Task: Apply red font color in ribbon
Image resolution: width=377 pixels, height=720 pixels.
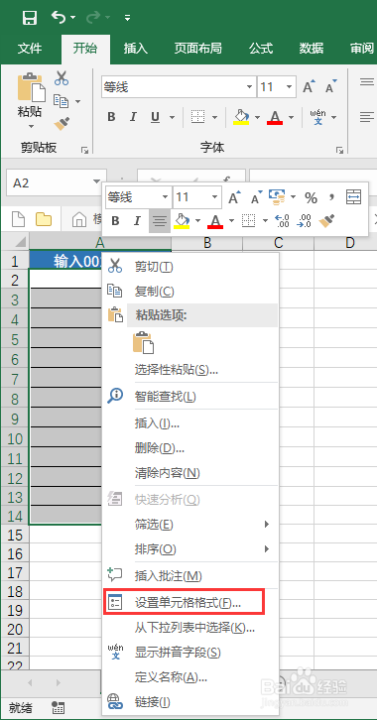Action: (275, 117)
